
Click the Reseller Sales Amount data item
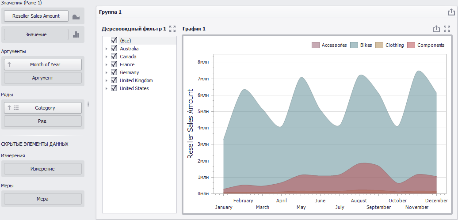point(36,16)
